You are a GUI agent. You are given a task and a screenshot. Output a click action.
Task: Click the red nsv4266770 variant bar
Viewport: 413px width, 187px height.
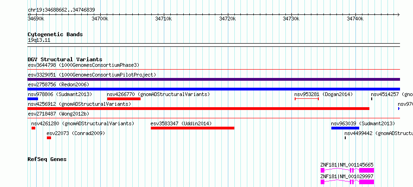point(124,99)
